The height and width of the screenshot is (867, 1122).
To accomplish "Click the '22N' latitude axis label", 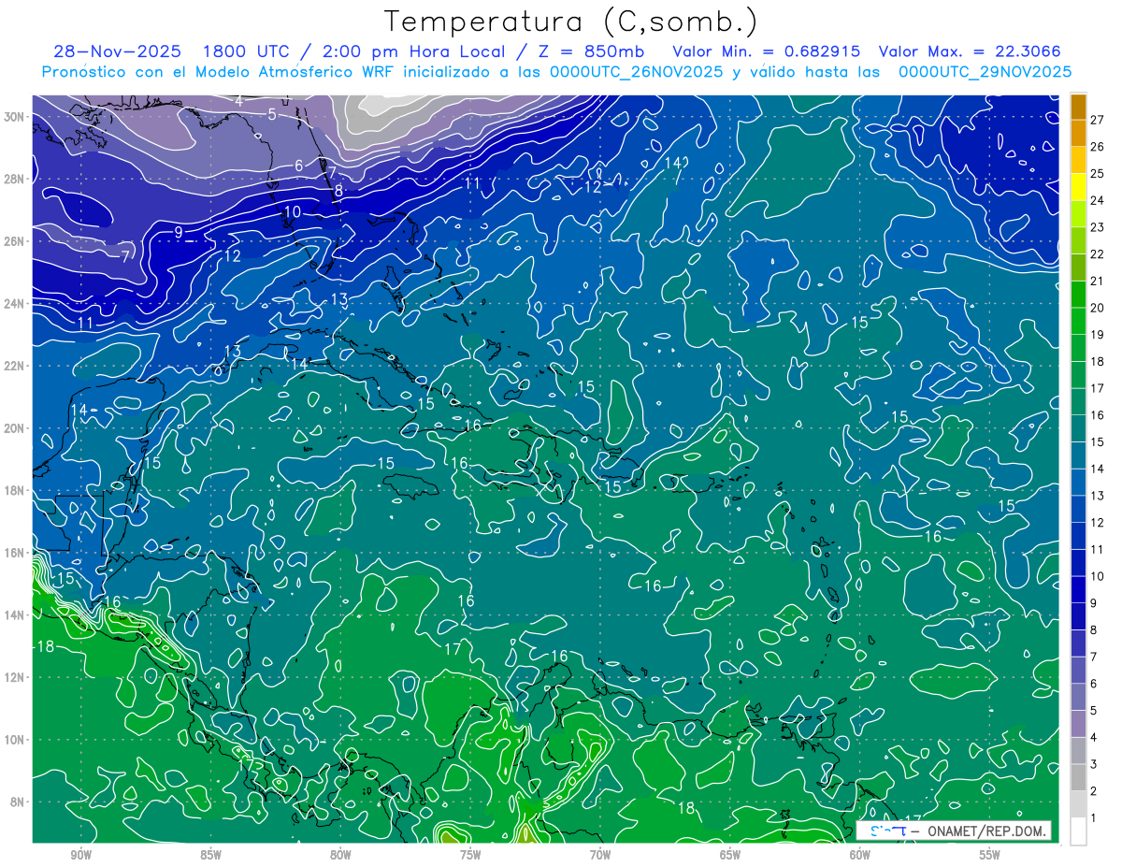I will pyautogui.click(x=14, y=366).
